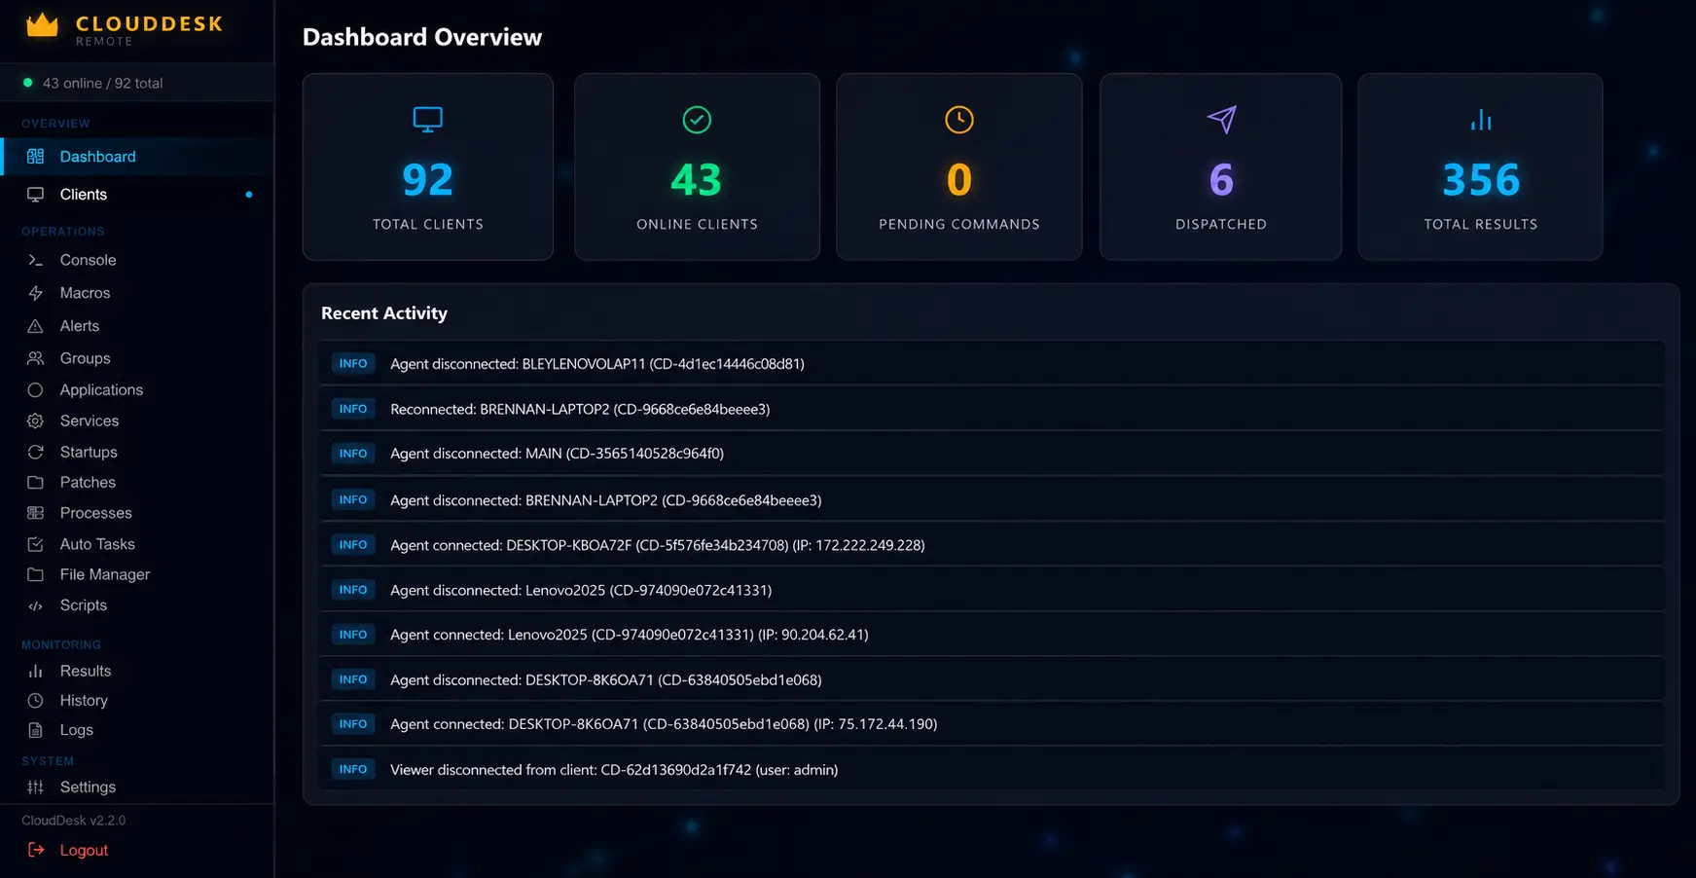Go to Services
The image size is (1696, 878).
[x=137, y=421]
